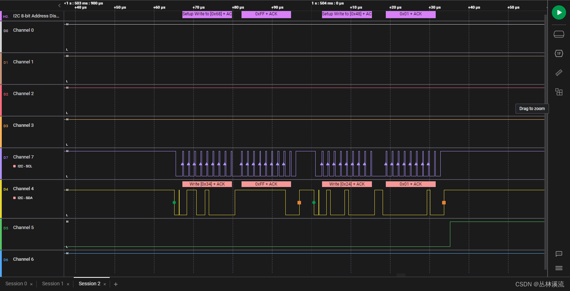Click the D4 channel index label
The image size is (570, 291).
pos(6,189)
